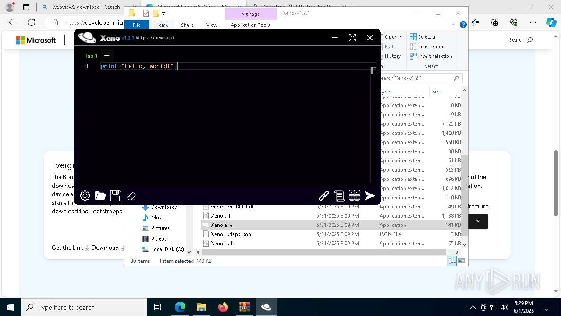Switch to View ribbon tab
The height and width of the screenshot is (316, 561).
[212, 25]
